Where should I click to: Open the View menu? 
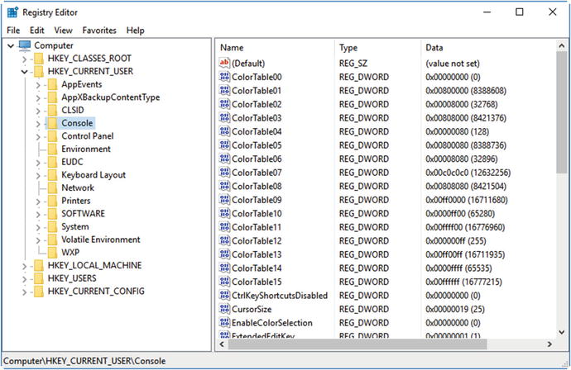click(x=64, y=31)
